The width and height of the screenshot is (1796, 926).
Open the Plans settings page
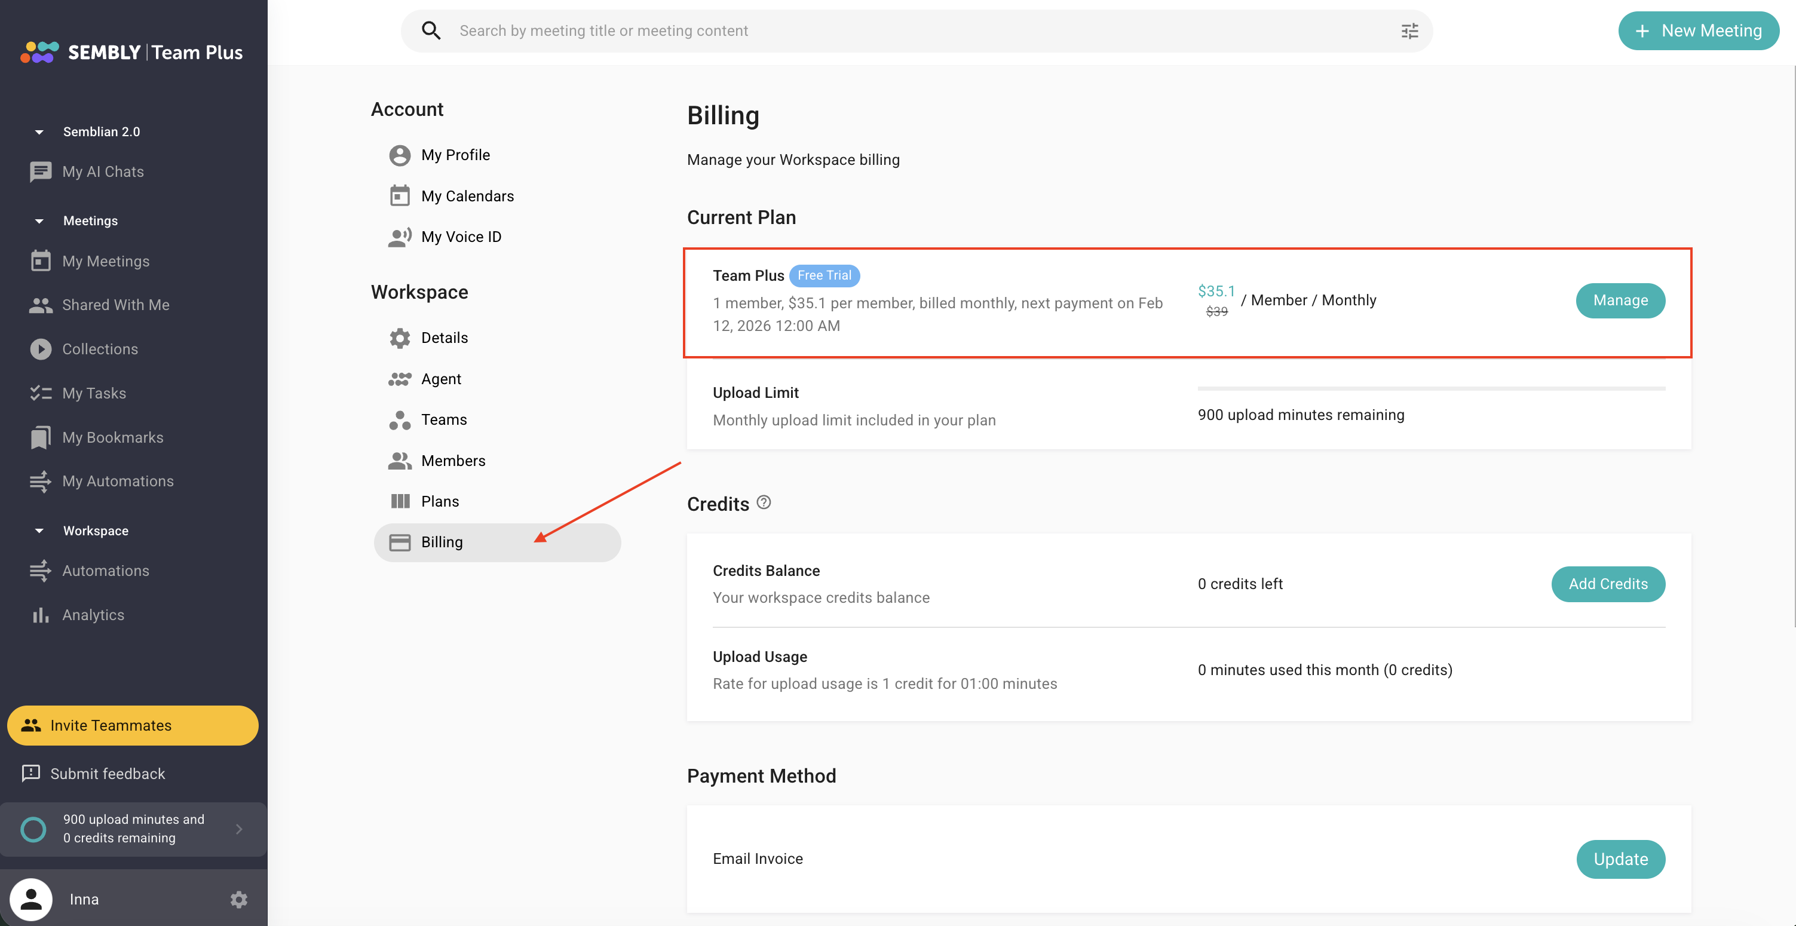pos(439,501)
